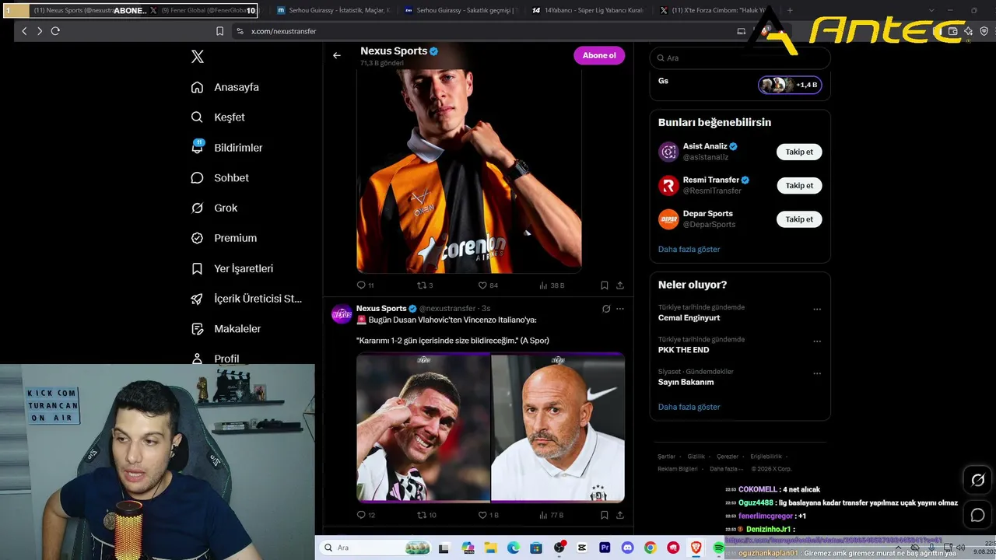Open Grok action on the Vlahovic post
The height and width of the screenshot is (560, 996).
606,309
